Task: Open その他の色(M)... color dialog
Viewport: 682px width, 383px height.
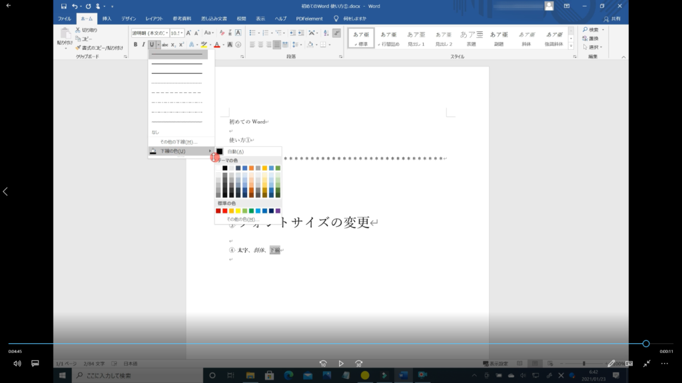Action: 241,219
